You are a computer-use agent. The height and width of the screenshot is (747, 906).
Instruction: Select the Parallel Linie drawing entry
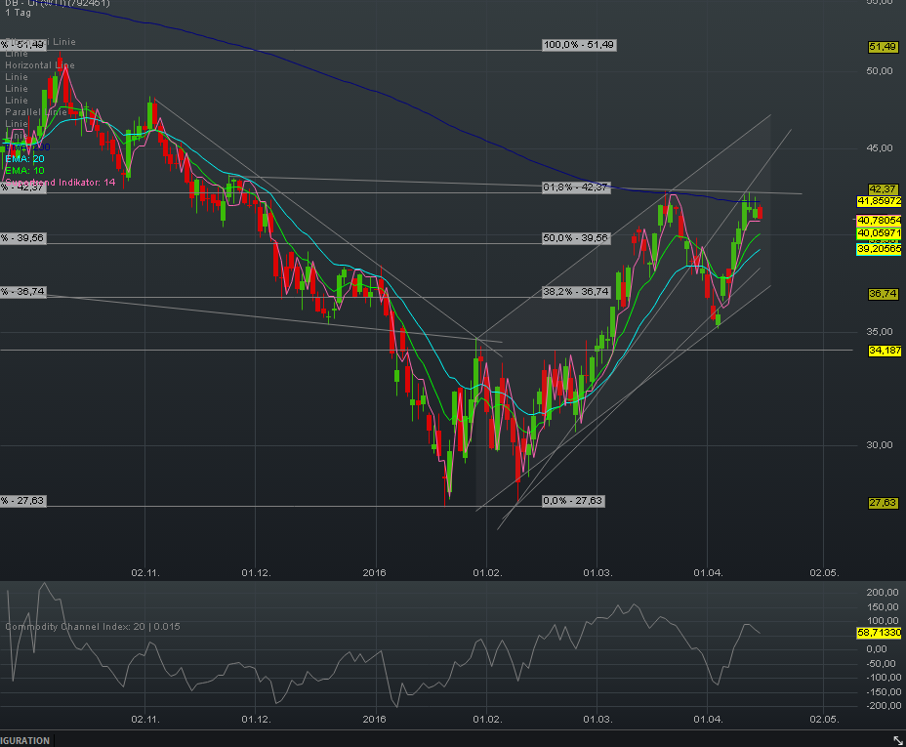point(35,112)
